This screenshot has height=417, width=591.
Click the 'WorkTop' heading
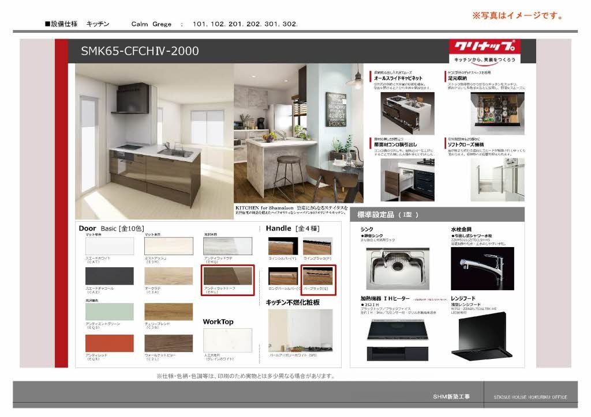(x=218, y=322)
